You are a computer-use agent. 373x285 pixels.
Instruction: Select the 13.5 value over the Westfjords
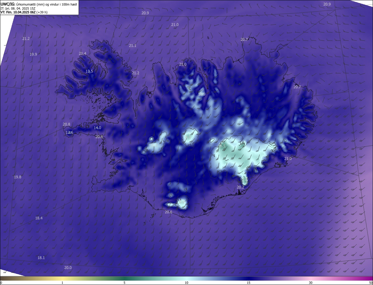tap(89, 71)
